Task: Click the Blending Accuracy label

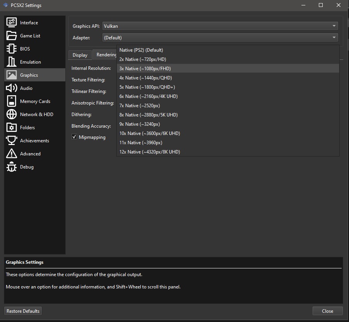Action: [x=91, y=126]
